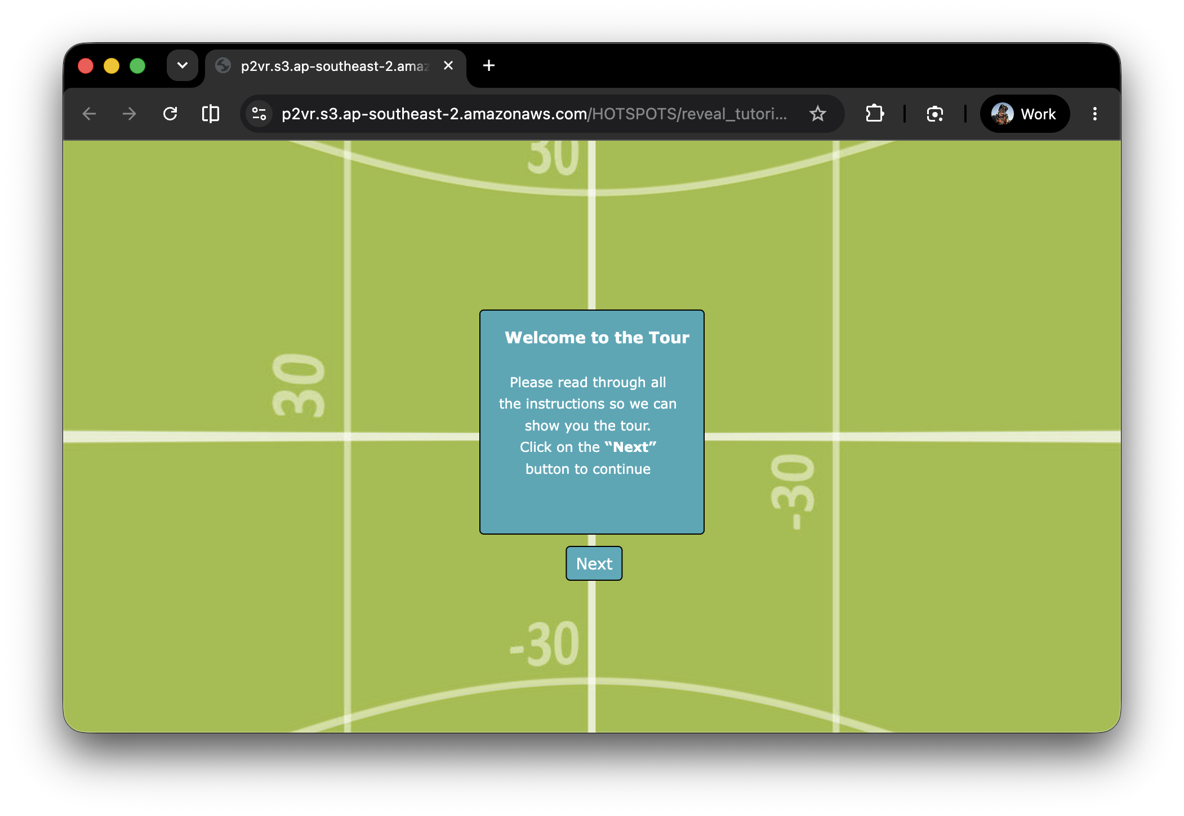Open the Extensions puzzle icon
Screen dimensions: 1184x816
[x=874, y=114]
